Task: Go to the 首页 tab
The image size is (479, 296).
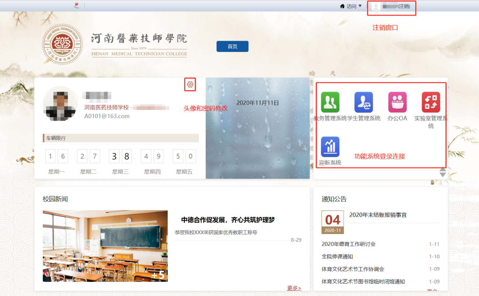Action: coord(232,46)
